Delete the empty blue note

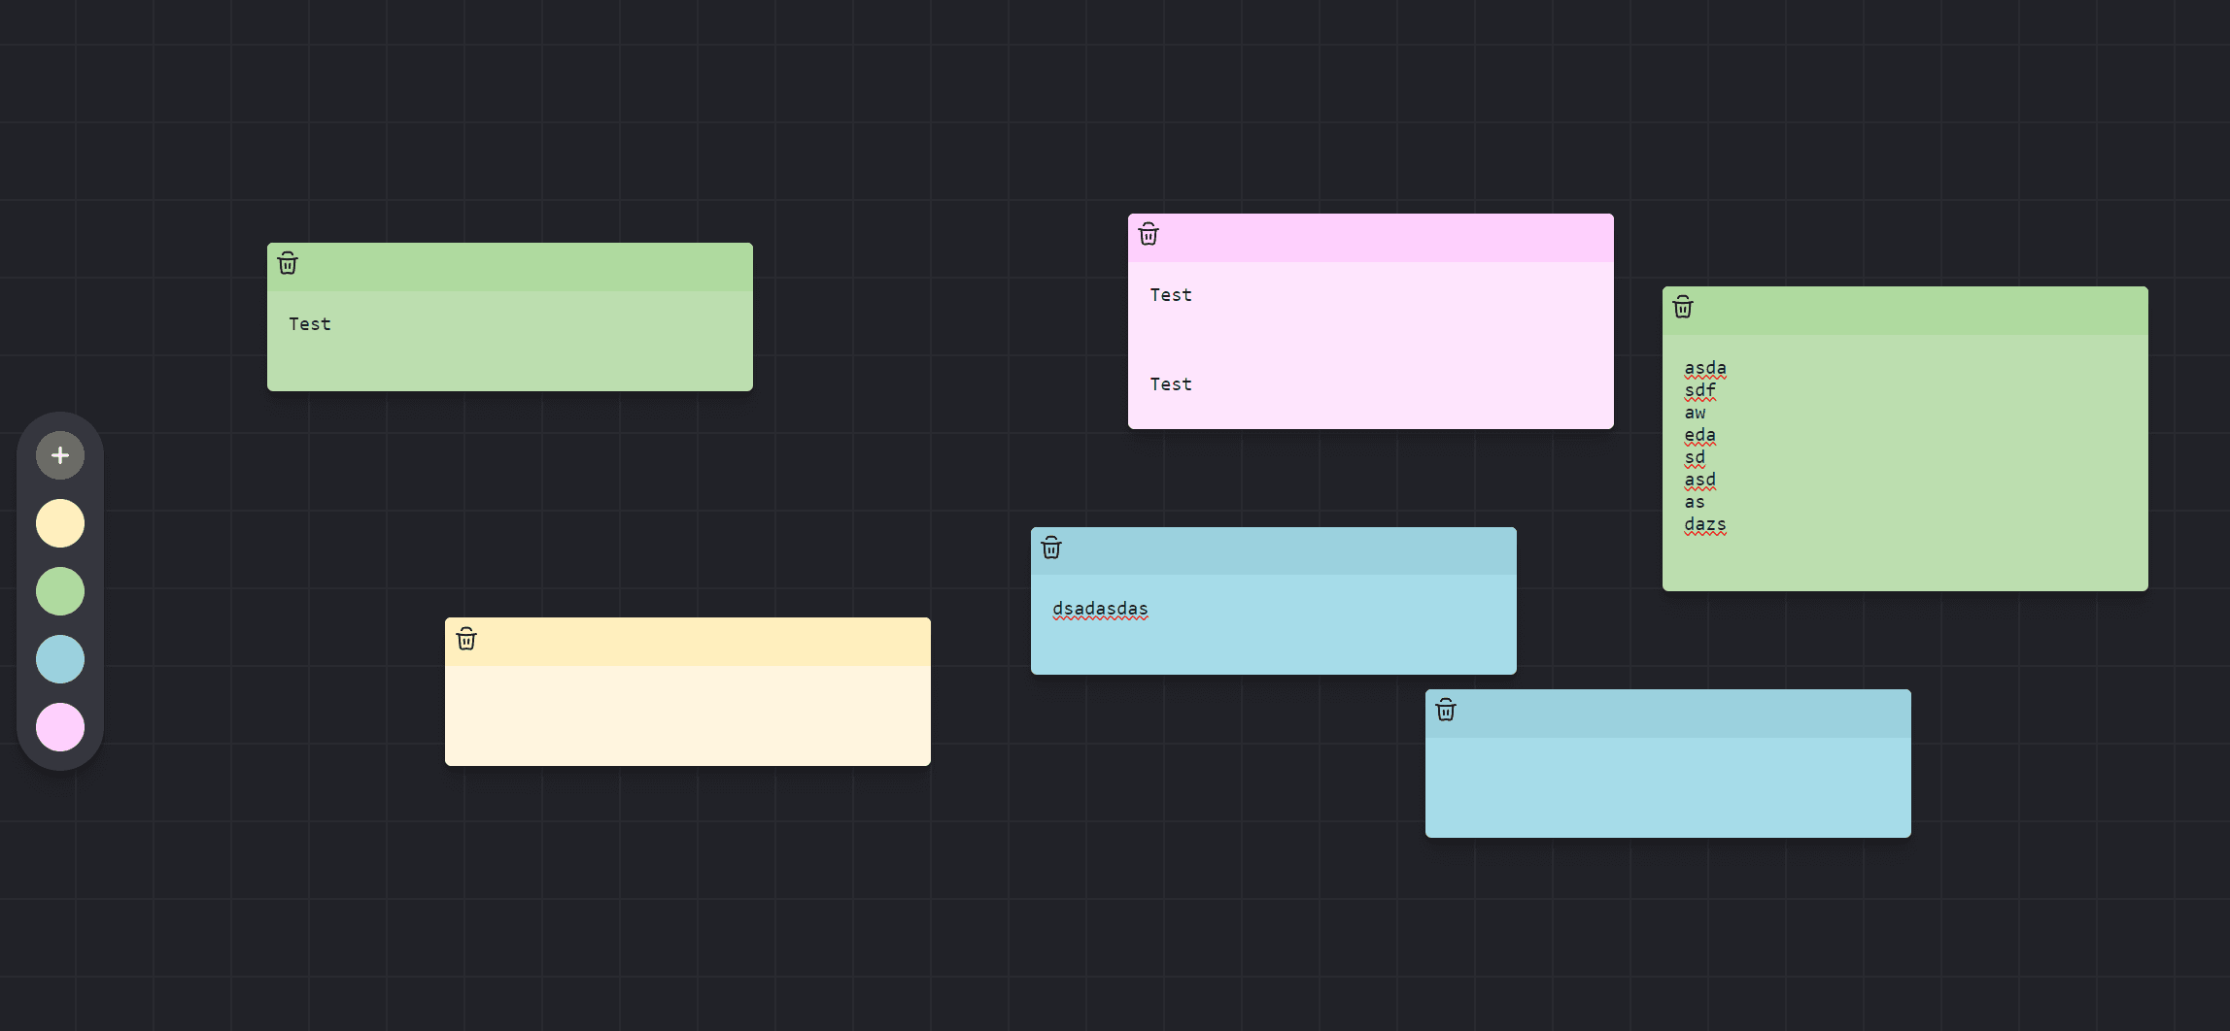coord(1446,710)
